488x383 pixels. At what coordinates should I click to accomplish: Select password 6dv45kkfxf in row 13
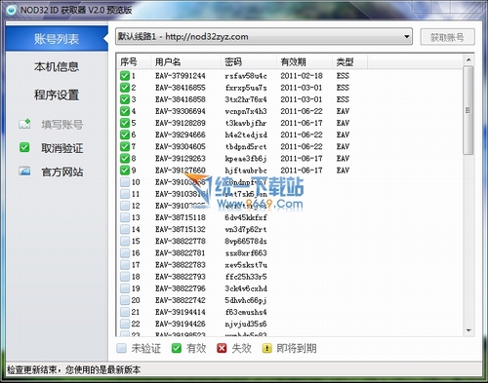tap(246, 217)
